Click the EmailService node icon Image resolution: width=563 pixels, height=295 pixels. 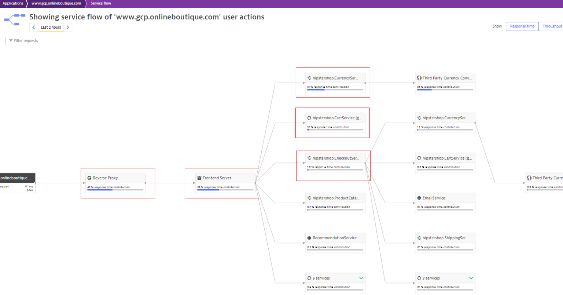(419, 198)
